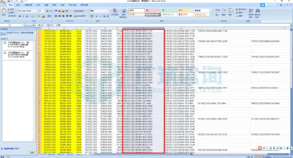
Task: Click the '希望保存哪个文件?' link
Action: point(12,149)
